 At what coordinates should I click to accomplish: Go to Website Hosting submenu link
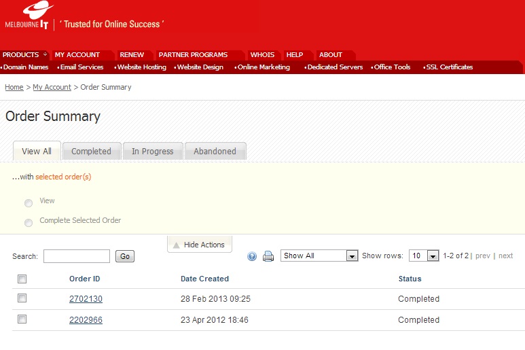[x=142, y=67]
